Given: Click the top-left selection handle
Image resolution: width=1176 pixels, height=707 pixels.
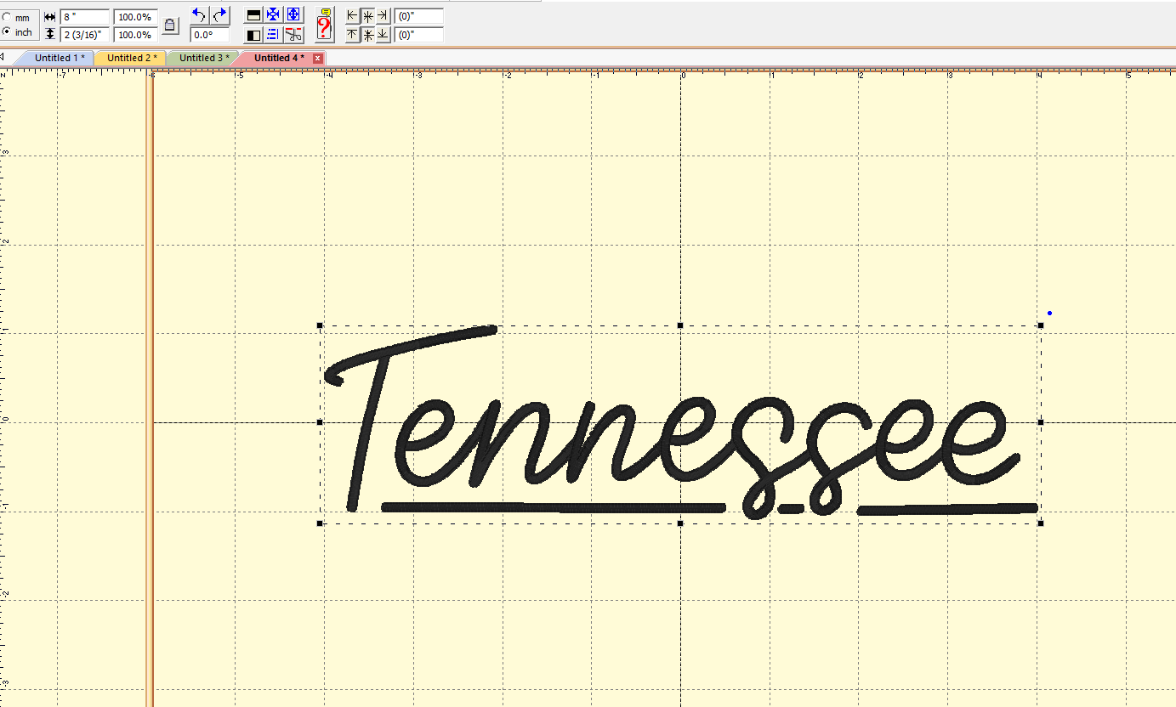Looking at the screenshot, I should (320, 325).
